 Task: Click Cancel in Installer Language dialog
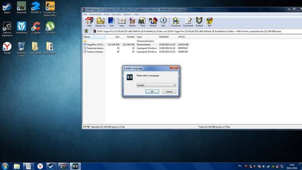pyautogui.click(x=169, y=92)
